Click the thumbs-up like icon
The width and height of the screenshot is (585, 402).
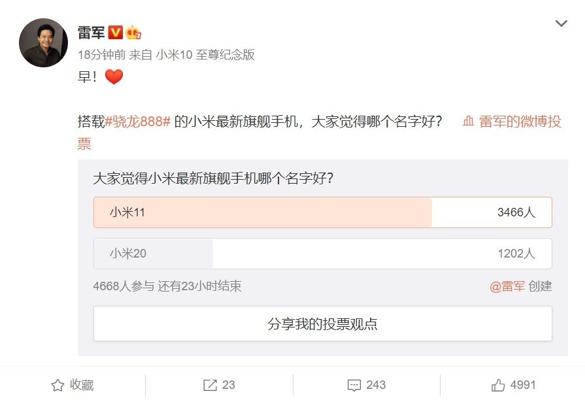(498, 385)
